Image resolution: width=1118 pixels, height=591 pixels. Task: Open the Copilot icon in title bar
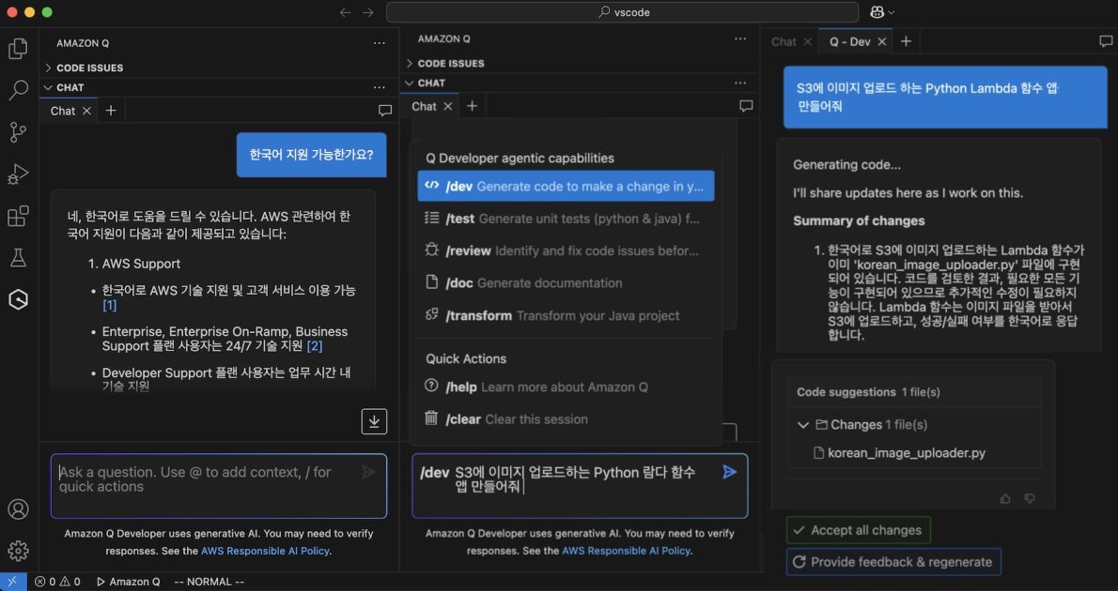[x=877, y=12]
